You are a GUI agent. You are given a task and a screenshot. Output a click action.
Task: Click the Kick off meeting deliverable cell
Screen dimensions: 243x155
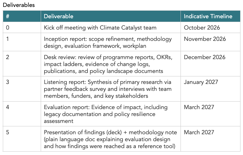pyautogui.click(x=111, y=27)
